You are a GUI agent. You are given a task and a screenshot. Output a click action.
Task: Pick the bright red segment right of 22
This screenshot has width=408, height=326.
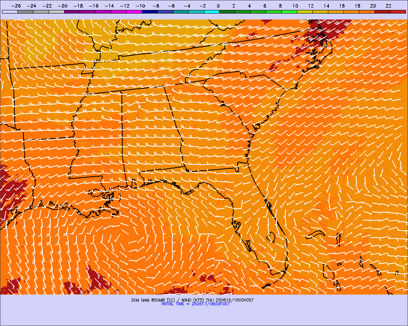(398, 12)
